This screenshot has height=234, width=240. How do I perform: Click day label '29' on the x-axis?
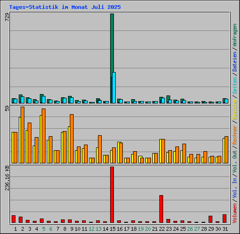coord(211,229)
